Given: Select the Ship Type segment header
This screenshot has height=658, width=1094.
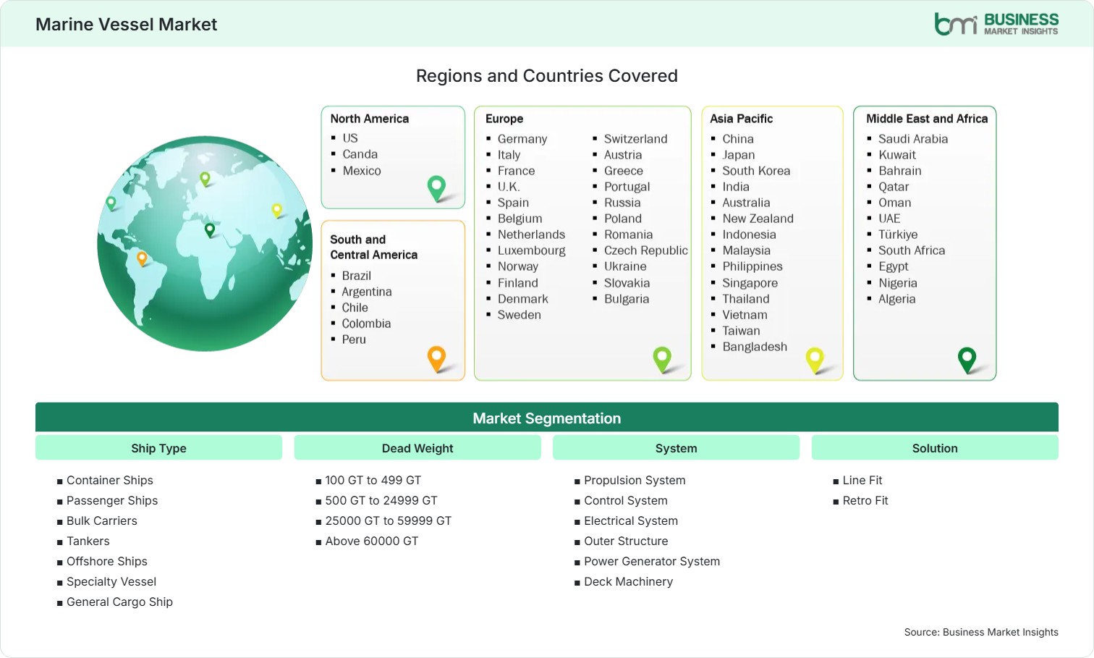Looking at the screenshot, I should point(158,448).
